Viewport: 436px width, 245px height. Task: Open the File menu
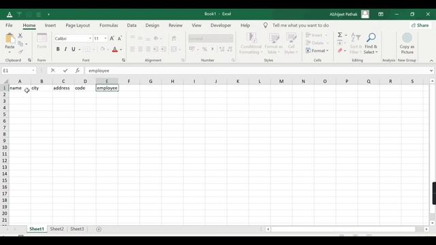[x=9, y=25]
